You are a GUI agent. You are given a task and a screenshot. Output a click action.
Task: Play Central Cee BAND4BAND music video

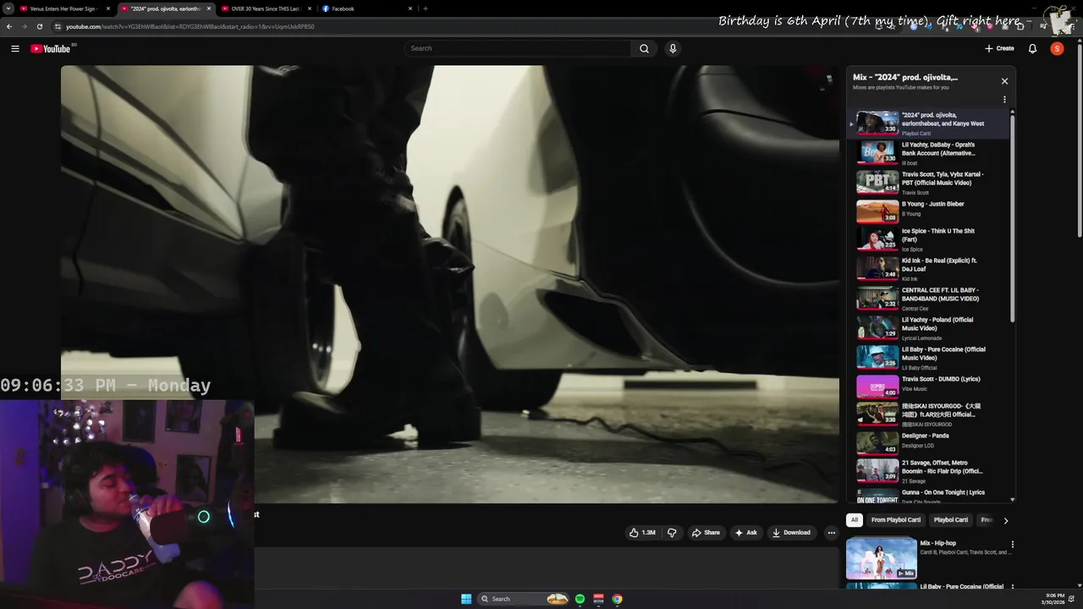[x=928, y=299]
